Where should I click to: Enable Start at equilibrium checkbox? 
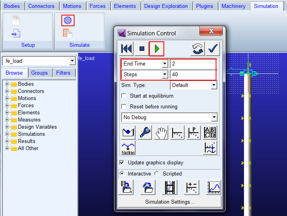tap(124, 96)
